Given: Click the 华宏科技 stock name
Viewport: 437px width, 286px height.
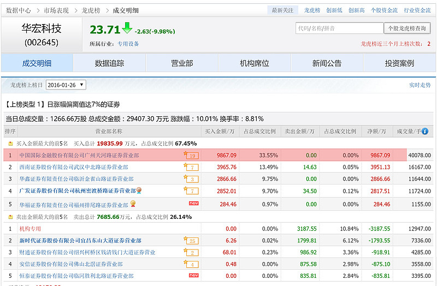Looking at the screenshot, I should [x=42, y=28].
